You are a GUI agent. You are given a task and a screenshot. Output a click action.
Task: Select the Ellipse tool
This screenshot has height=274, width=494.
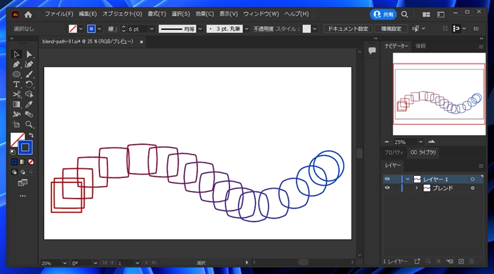click(x=16, y=75)
